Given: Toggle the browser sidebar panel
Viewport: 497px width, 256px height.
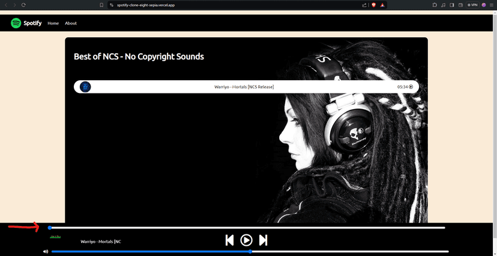Looking at the screenshot, I should click(452, 5).
